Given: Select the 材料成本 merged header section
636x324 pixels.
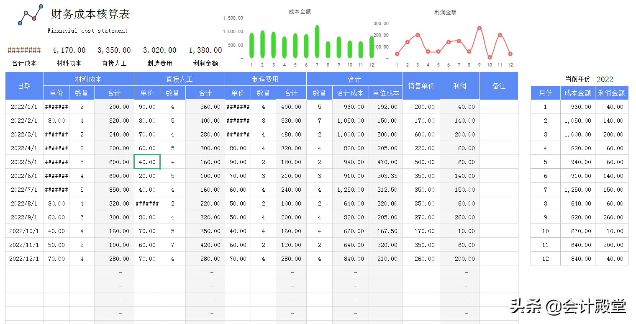Looking at the screenshot, I should (88, 78).
